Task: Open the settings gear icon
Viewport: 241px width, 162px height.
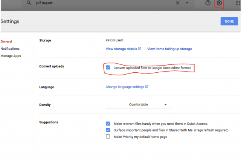Action: point(219,3)
